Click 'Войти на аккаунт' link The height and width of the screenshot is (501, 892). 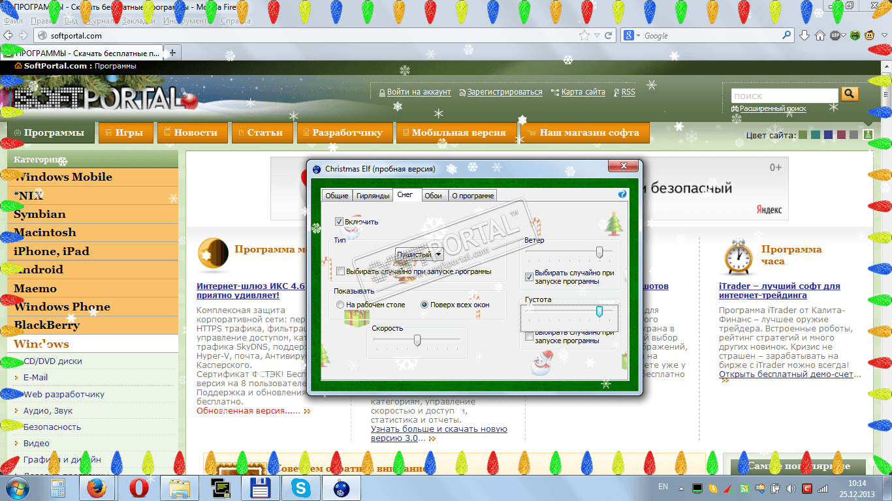pos(419,92)
